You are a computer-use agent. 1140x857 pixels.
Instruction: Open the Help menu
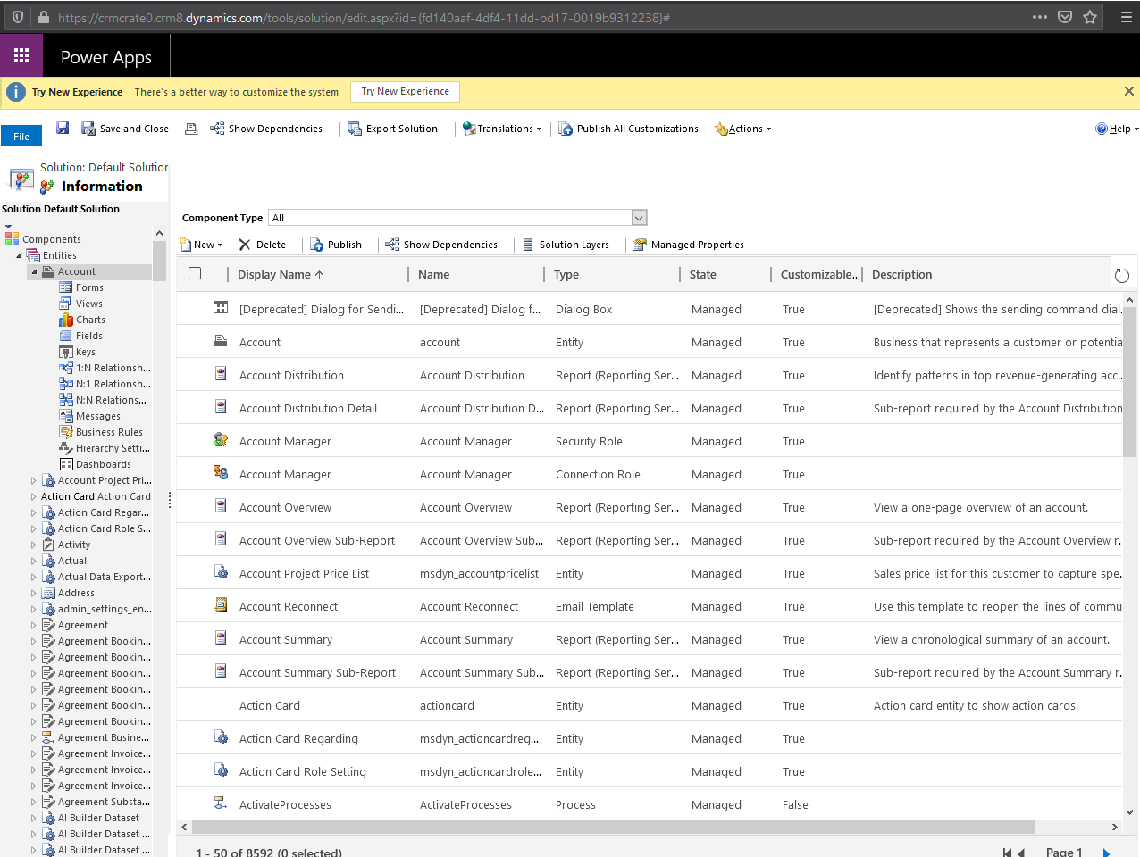click(x=1117, y=128)
